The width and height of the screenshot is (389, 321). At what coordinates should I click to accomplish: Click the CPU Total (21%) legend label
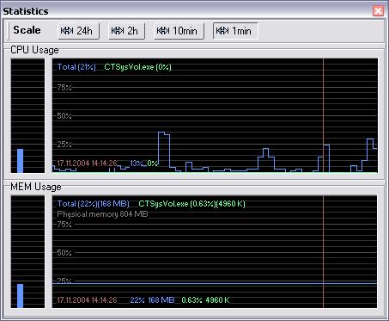pos(76,67)
